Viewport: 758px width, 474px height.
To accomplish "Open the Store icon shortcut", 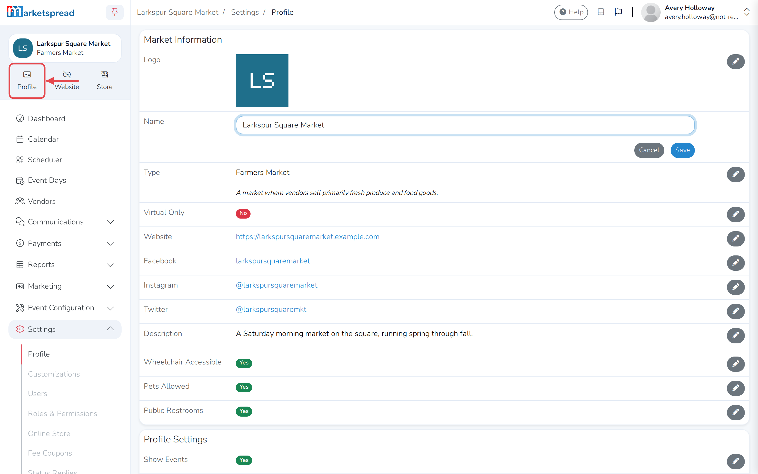I will point(104,80).
